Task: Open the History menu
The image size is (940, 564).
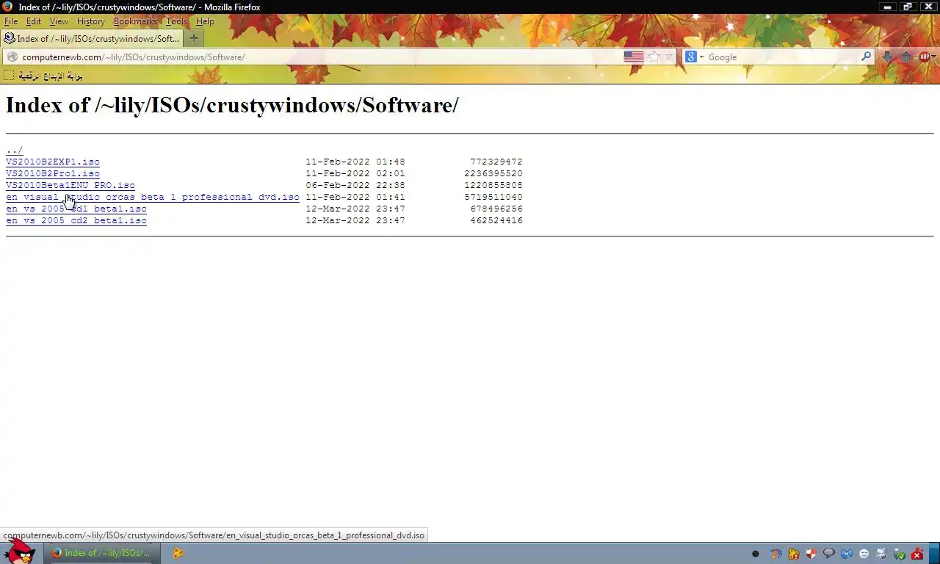Action: [x=91, y=21]
